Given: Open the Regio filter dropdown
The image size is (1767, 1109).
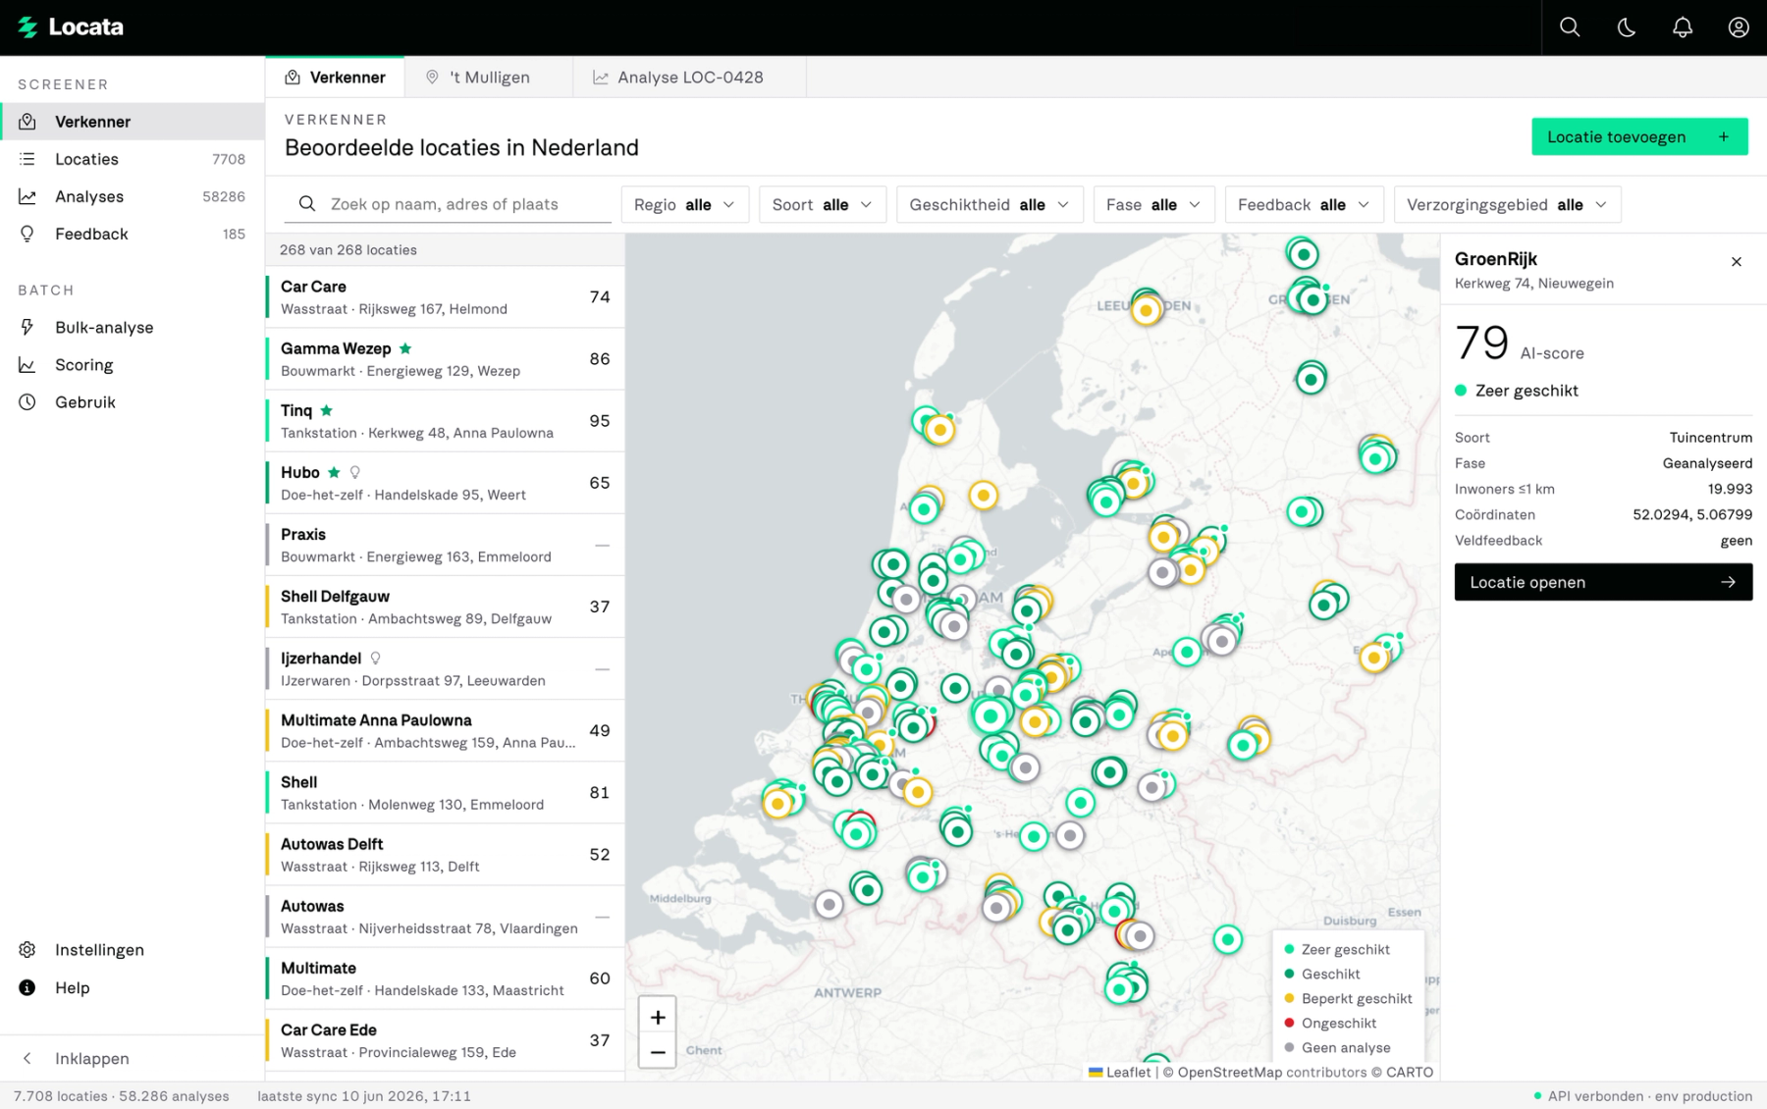Looking at the screenshot, I should (684, 204).
